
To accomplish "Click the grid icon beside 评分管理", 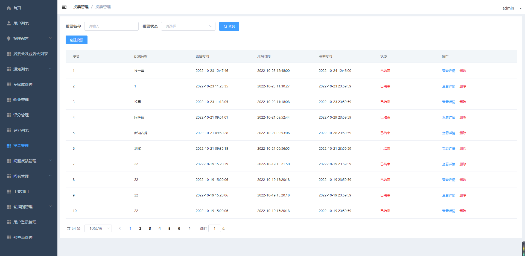I will (x=9, y=115).
